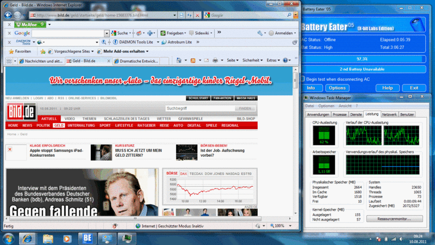
Task: Click the Quick Tabs grid icon
Action: click(x=9, y=61)
